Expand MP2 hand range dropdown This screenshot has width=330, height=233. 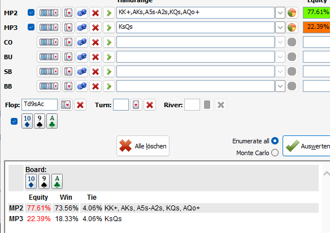click(280, 13)
